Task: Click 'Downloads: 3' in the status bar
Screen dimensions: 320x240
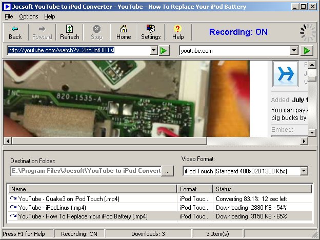Action: coord(148,234)
